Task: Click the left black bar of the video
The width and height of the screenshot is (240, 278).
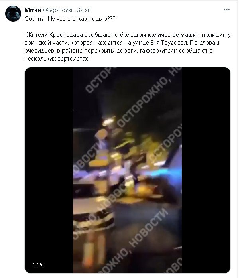Action: 49,170
